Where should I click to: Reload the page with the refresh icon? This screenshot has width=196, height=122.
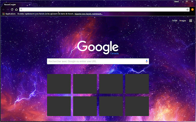tap(12, 9)
